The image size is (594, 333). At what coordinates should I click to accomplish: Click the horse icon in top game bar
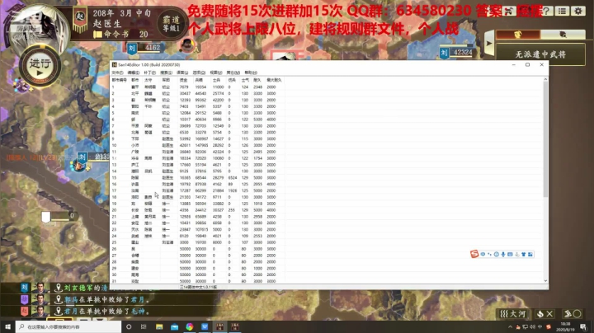click(x=508, y=12)
